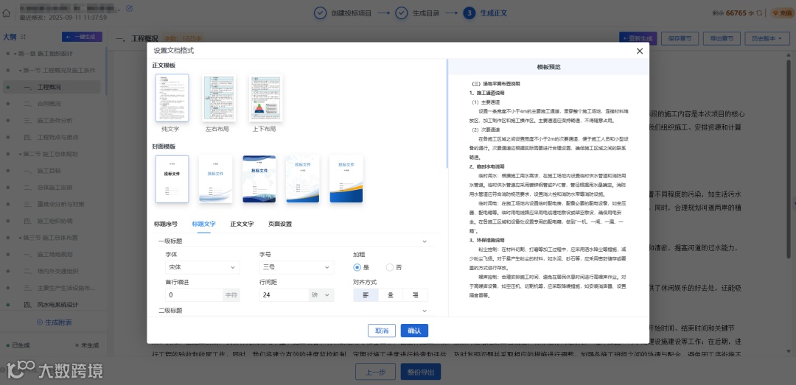The height and width of the screenshot is (385, 796).
Task: Open the 字体 宋体 dropdown
Action: [x=203, y=267]
